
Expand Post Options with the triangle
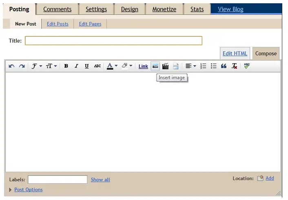click(x=10, y=190)
